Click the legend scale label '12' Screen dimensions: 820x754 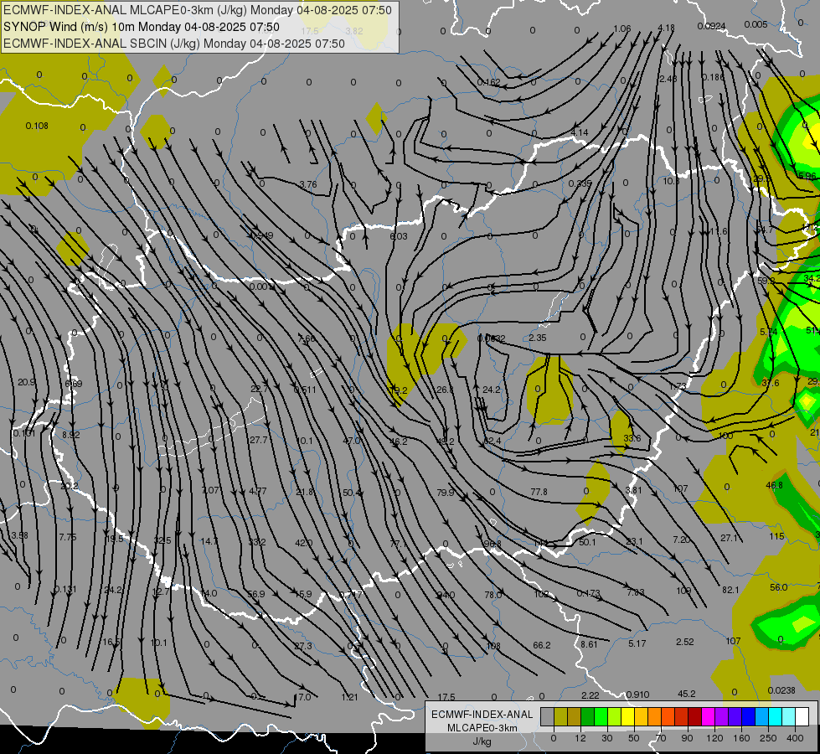tap(580, 738)
